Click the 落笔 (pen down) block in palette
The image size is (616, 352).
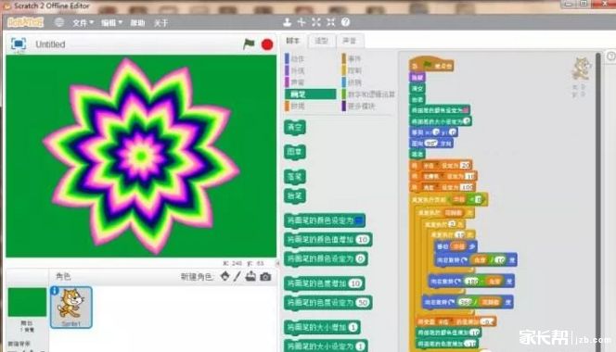pyautogui.click(x=295, y=177)
